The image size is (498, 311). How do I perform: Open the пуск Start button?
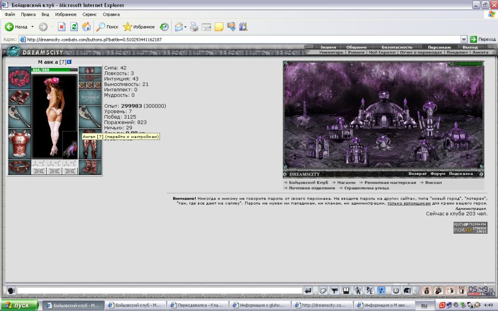point(19,305)
